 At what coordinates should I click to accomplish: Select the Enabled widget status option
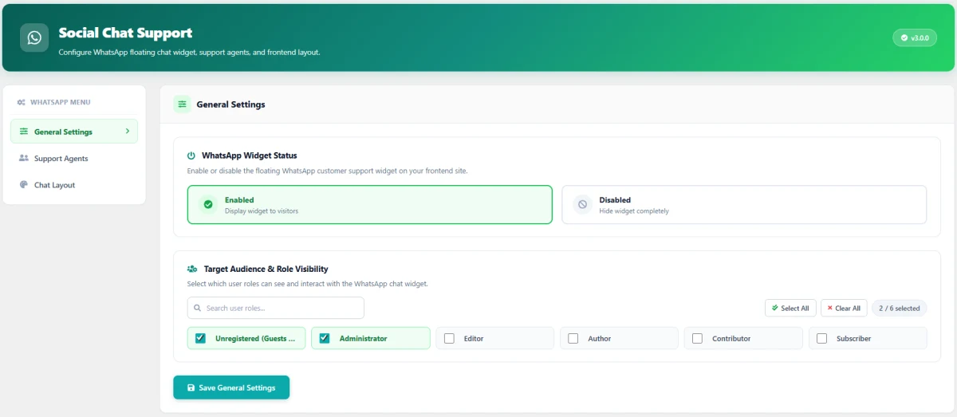tap(370, 205)
